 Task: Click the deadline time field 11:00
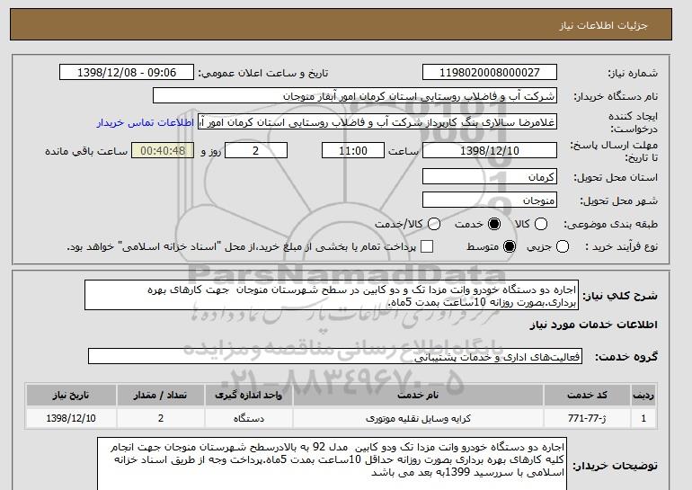coord(353,150)
